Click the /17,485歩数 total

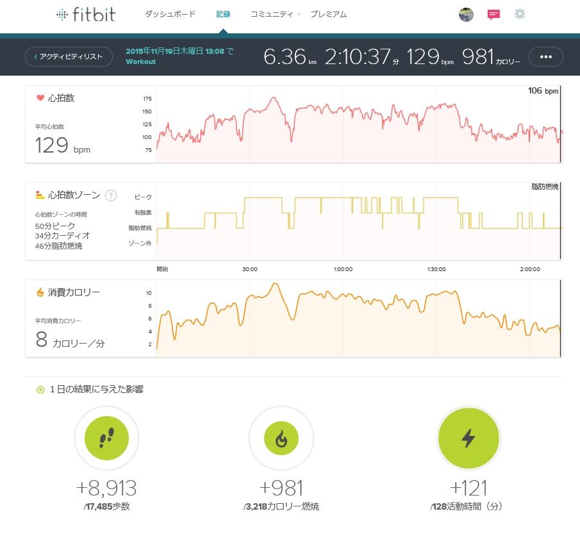pyautogui.click(x=106, y=506)
